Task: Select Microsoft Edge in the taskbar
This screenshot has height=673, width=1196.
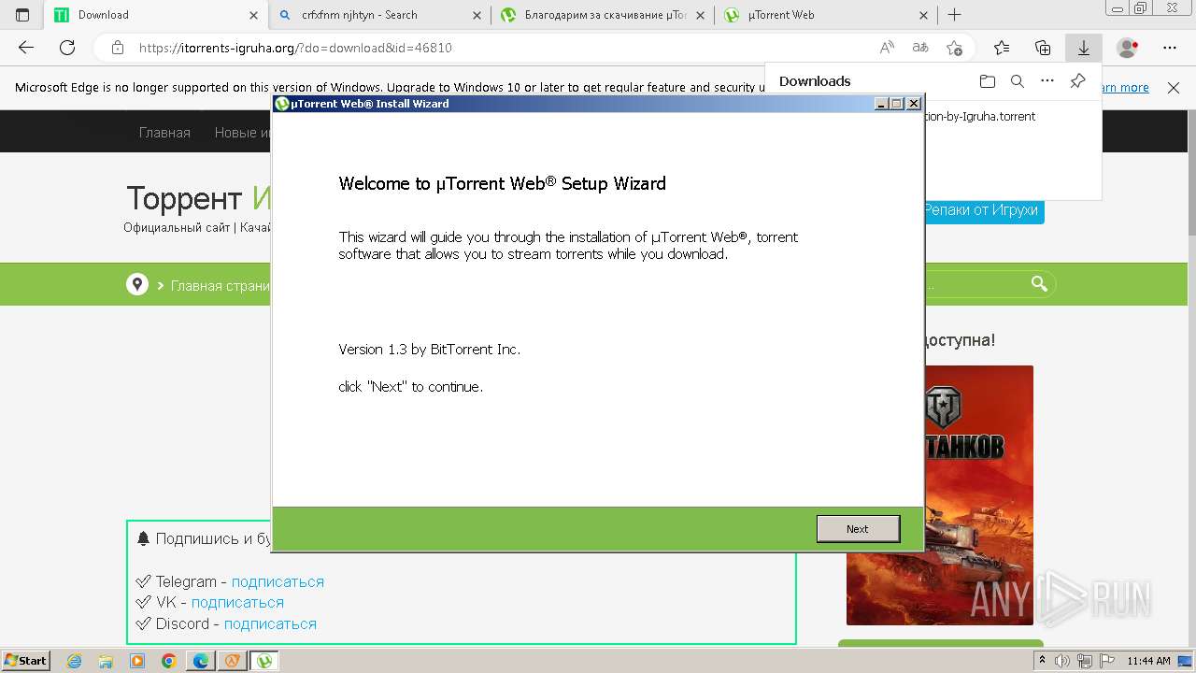Action: tap(200, 661)
